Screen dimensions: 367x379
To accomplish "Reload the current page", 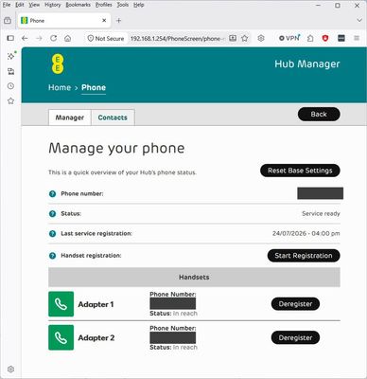I will click(53, 38).
